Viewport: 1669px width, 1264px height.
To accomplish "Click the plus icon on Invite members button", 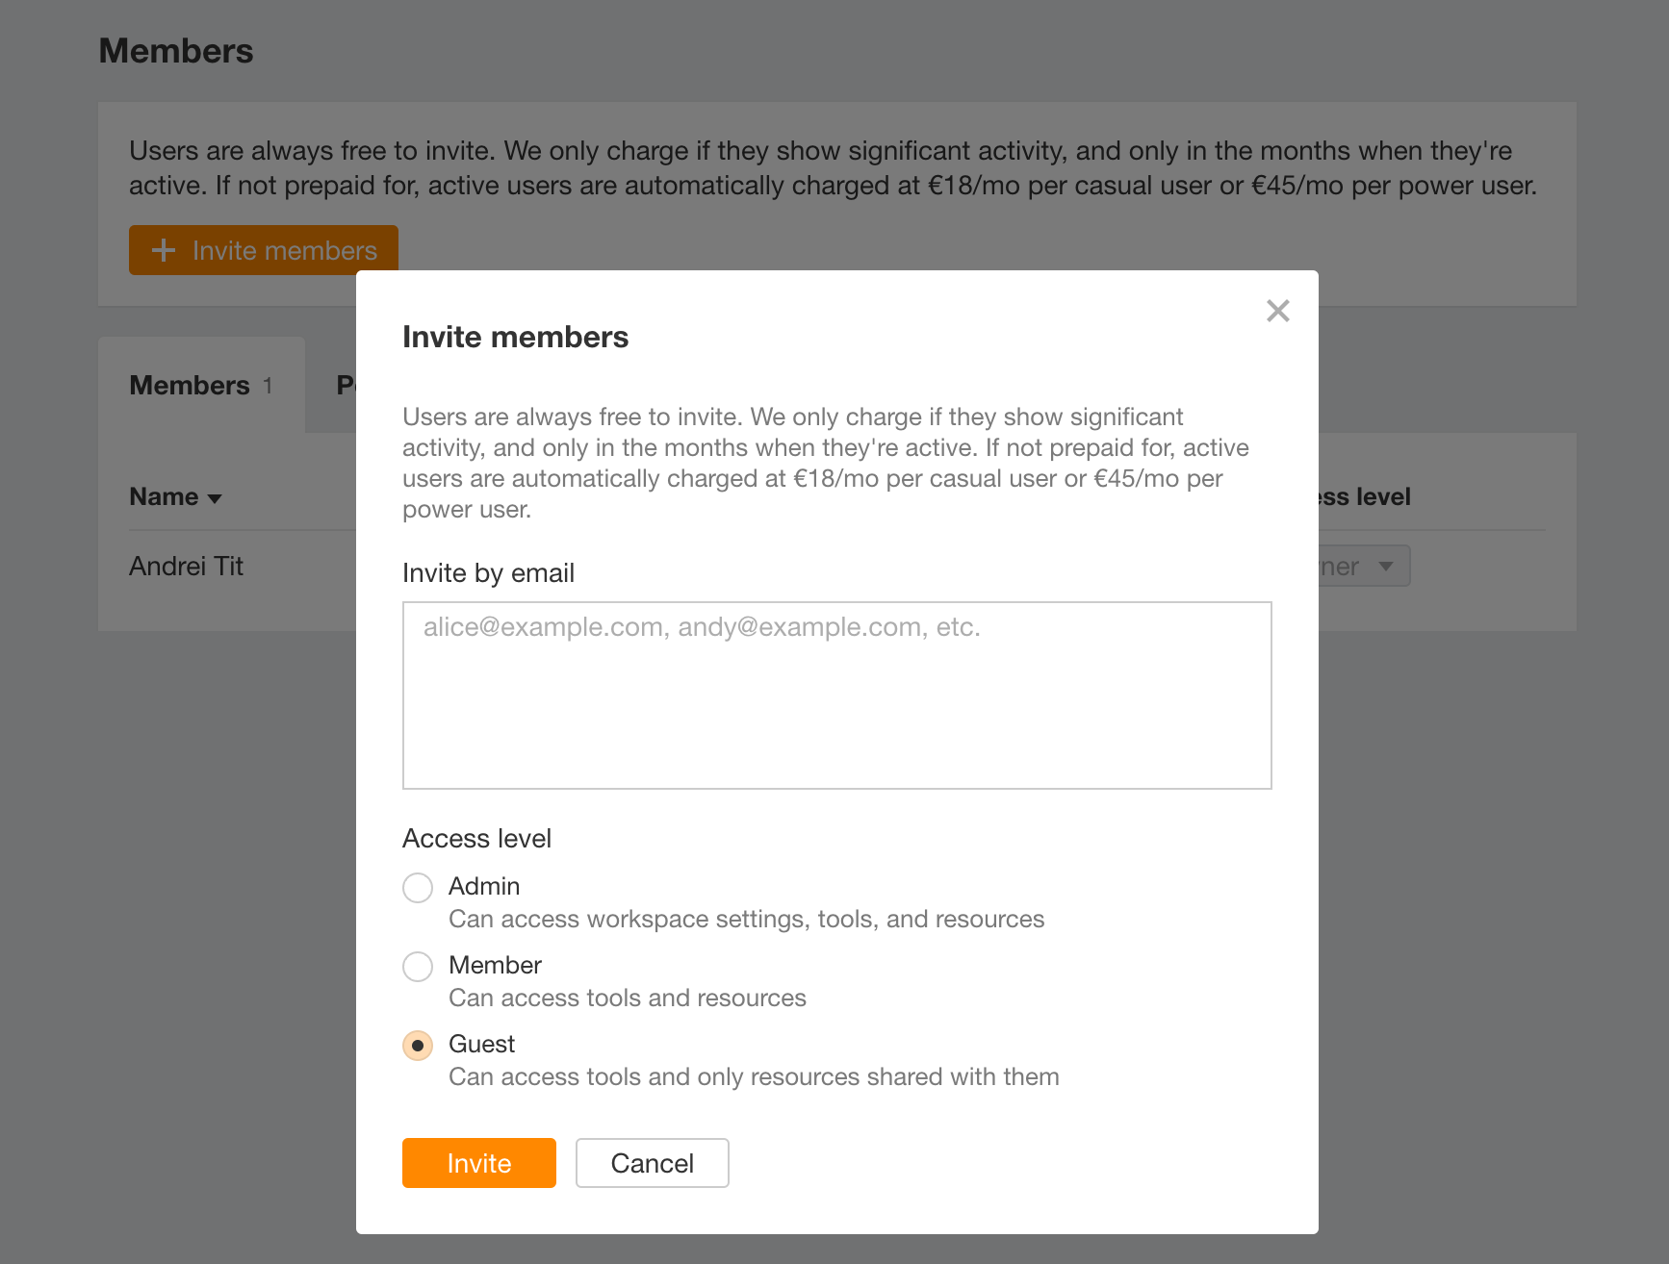I will 164,250.
